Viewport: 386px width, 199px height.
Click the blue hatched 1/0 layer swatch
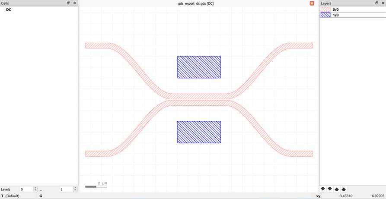(x=325, y=15)
